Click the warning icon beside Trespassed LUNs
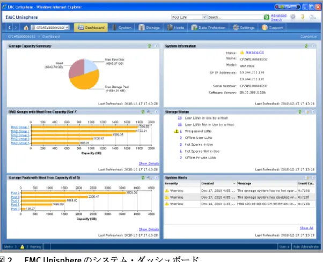The height and width of the screenshot is (262, 323). coord(177,131)
